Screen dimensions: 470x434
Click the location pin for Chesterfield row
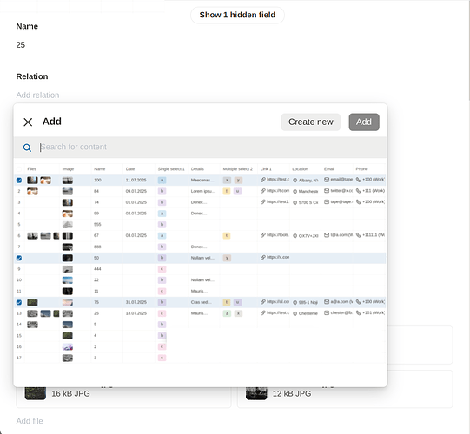coord(295,313)
